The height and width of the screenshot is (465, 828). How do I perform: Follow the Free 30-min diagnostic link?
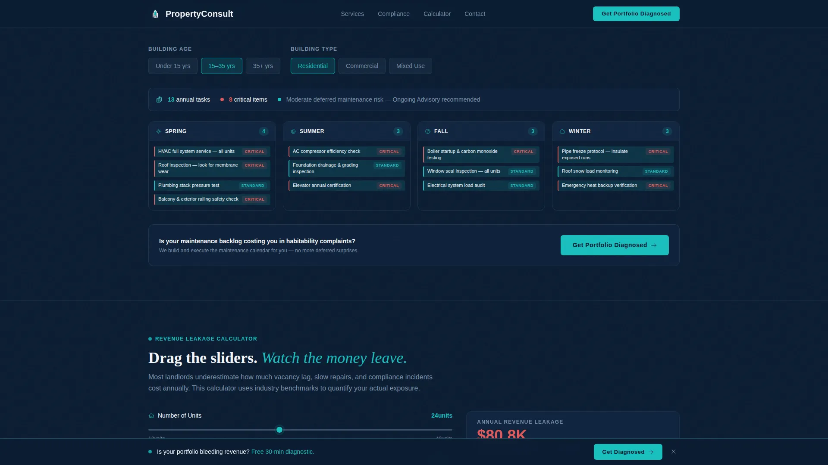click(282, 452)
